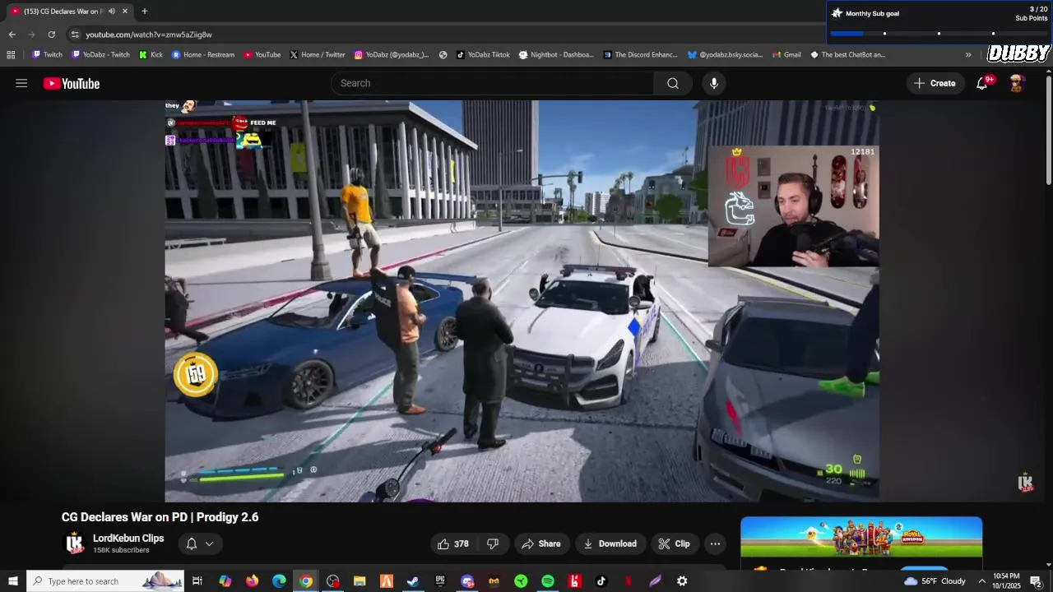Show hidden bookmarks with the double chevron
The width and height of the screenshot is (1053, 592).
tap(968, 55)
